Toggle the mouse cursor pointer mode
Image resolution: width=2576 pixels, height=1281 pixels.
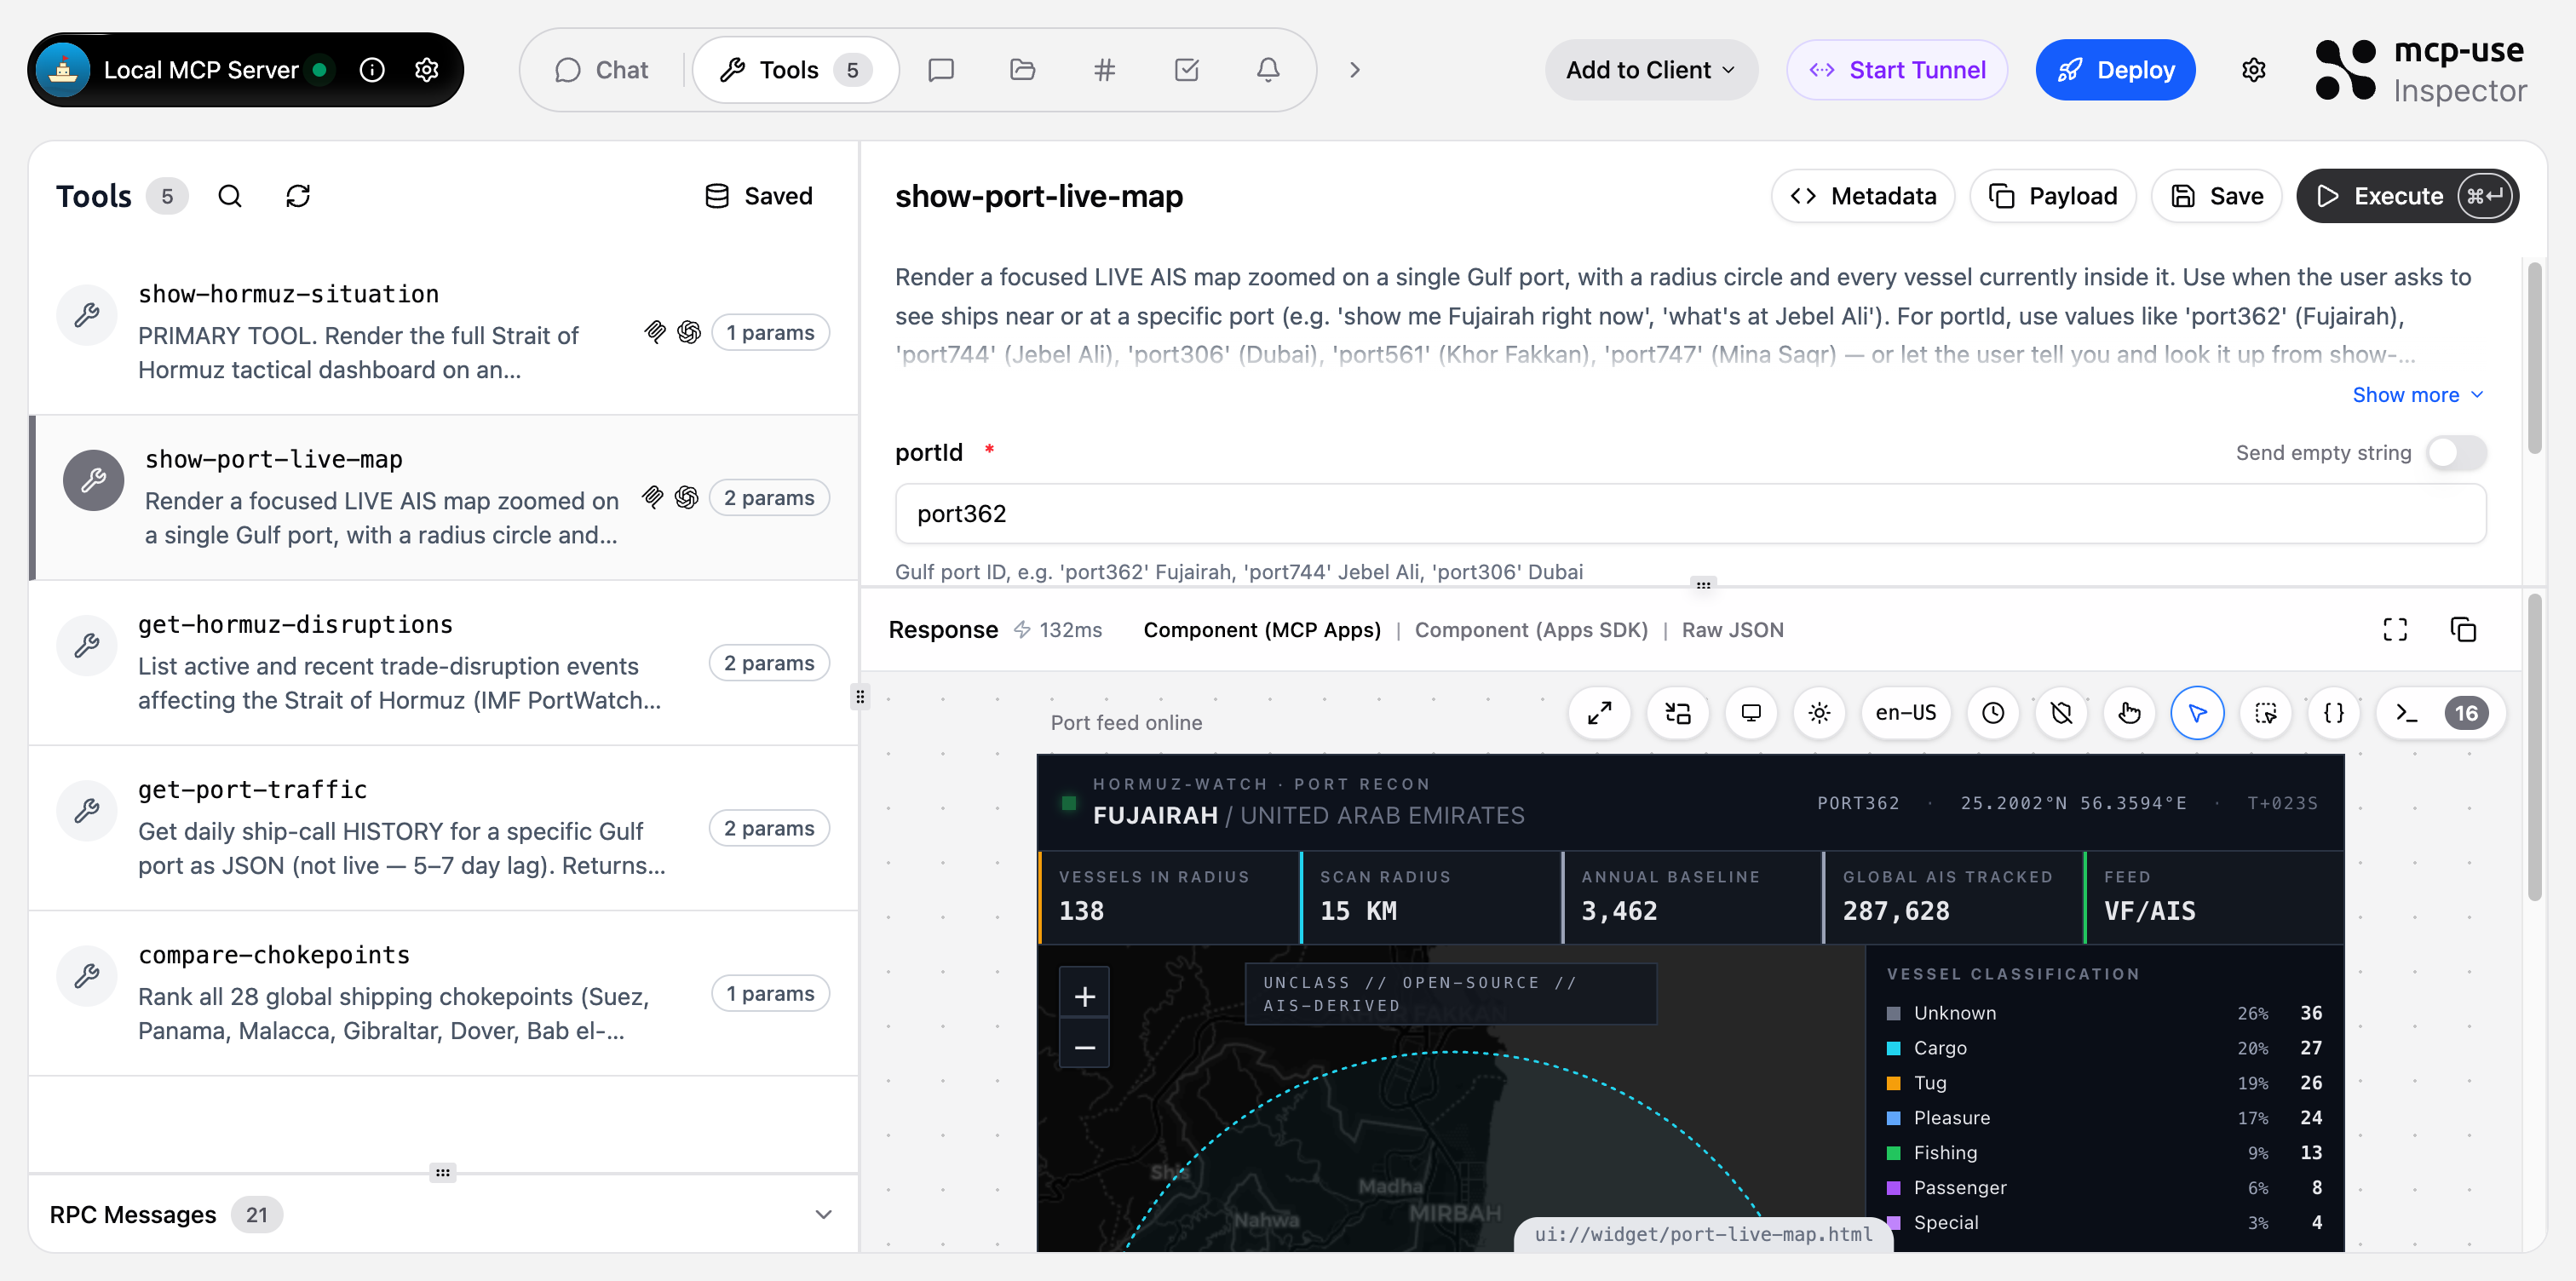[2197, 713]
